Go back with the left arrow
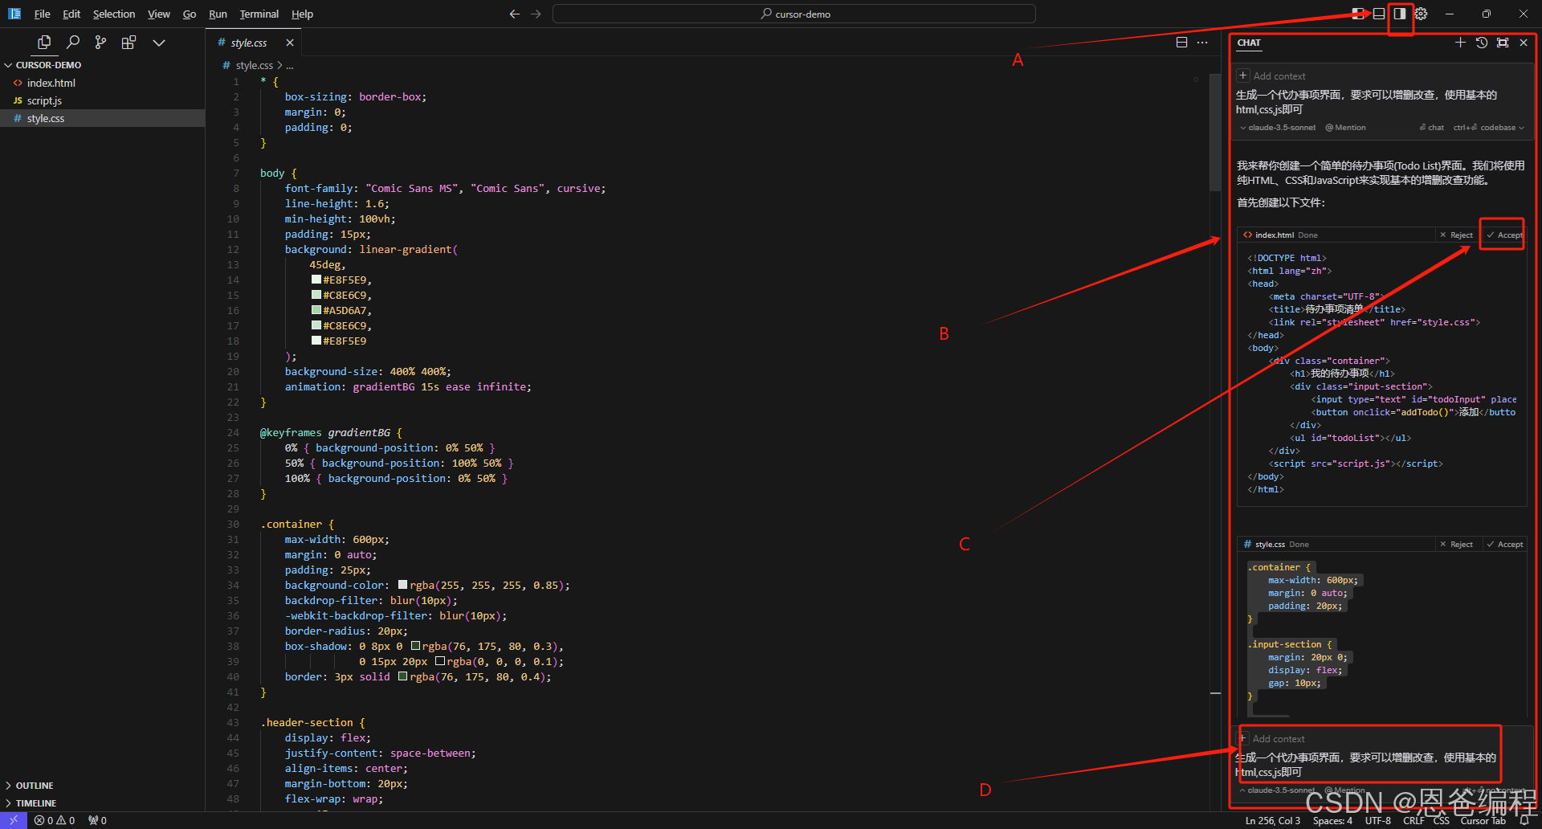 pyautogui.click(x=515, y=14)
